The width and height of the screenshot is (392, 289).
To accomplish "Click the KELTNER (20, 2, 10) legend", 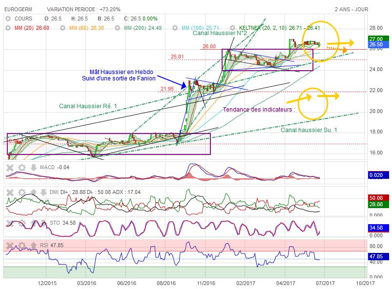I will (x=280, y=28).
